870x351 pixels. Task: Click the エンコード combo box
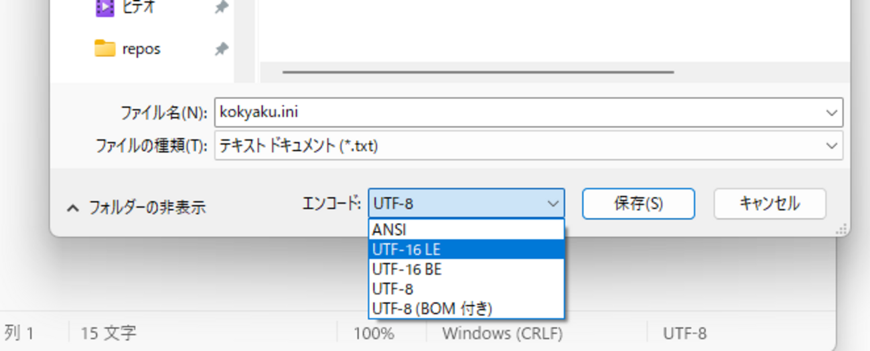[465, 203]
